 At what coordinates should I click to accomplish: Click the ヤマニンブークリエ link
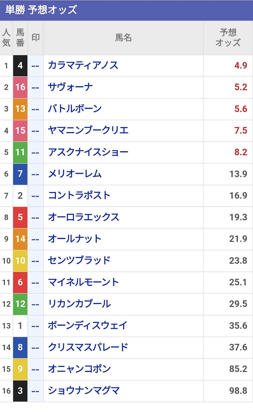pyautogui.click(x=88, y=130)
